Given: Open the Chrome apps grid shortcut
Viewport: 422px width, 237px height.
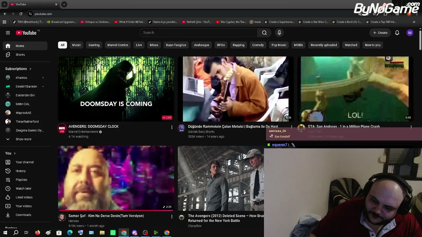Looking at the screenshot, I should (x=4, y=22).
